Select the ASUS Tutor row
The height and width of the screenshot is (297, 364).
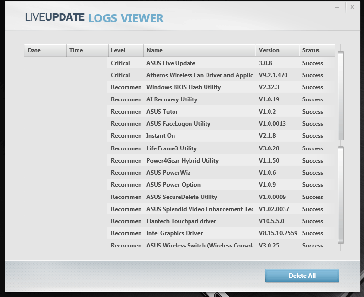[x=221, y=111]
